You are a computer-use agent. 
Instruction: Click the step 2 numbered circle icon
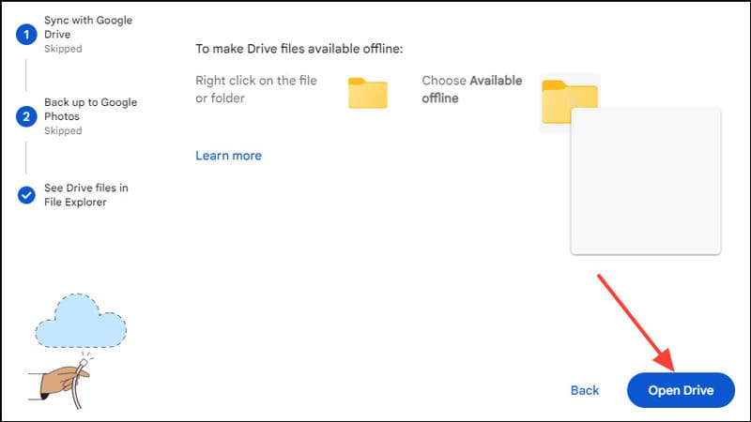[26, 116]
